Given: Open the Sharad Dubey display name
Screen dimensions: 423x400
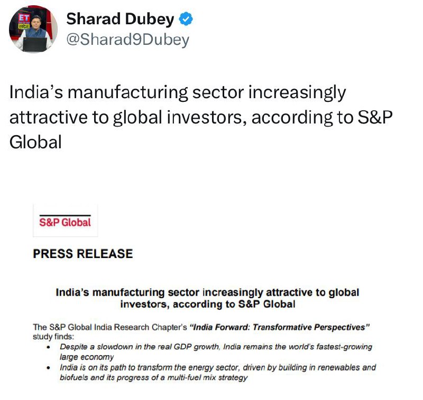Looking at the screenshot, I should [x=120, y=19].
